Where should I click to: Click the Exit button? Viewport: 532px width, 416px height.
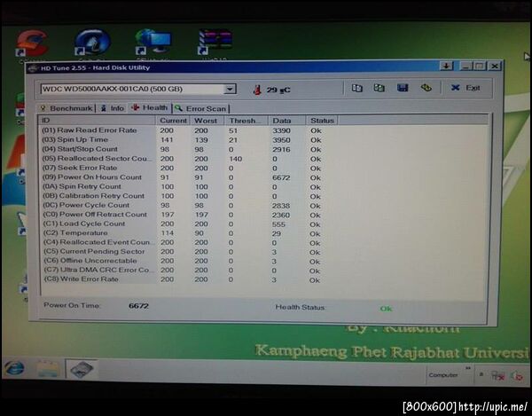pyautogui.click(x=465, y=88)
